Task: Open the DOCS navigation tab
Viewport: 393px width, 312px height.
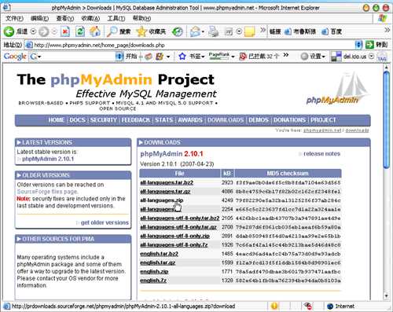Action: pyautogui.click(x=77, y=120)
